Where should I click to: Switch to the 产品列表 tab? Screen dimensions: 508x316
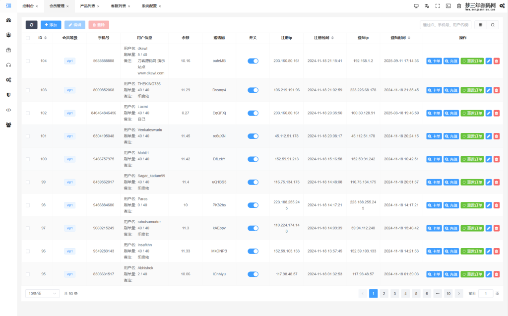[x=88, y=6]
